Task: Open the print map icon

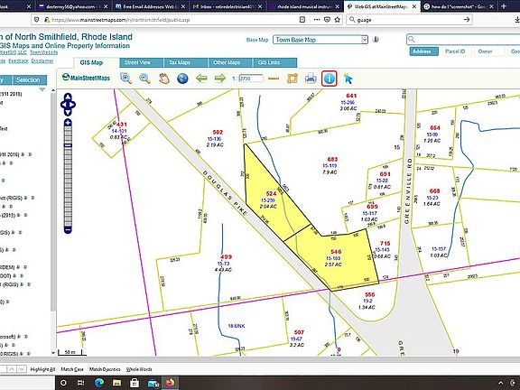Action: click(311, 79)
